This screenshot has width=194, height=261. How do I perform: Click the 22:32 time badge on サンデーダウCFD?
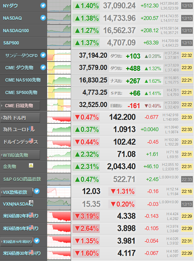click(x=187, y=55)
